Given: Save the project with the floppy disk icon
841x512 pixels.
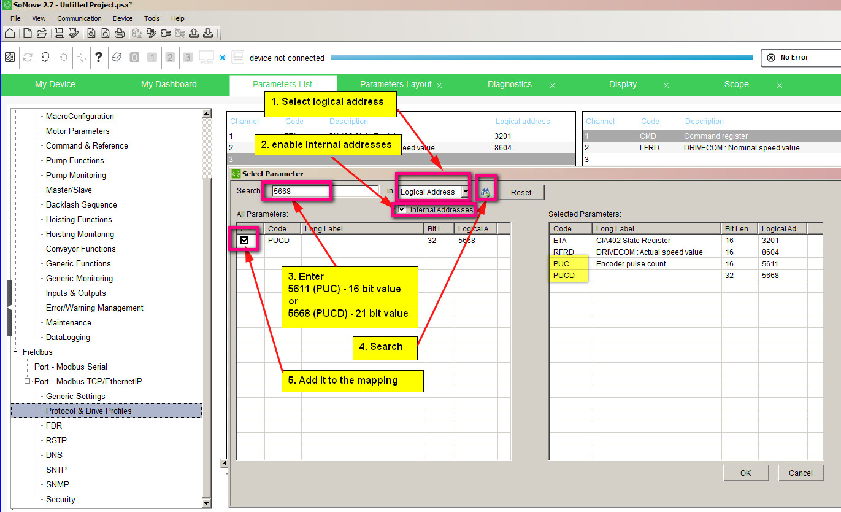Looking at the screenshot, I should 60,33.
